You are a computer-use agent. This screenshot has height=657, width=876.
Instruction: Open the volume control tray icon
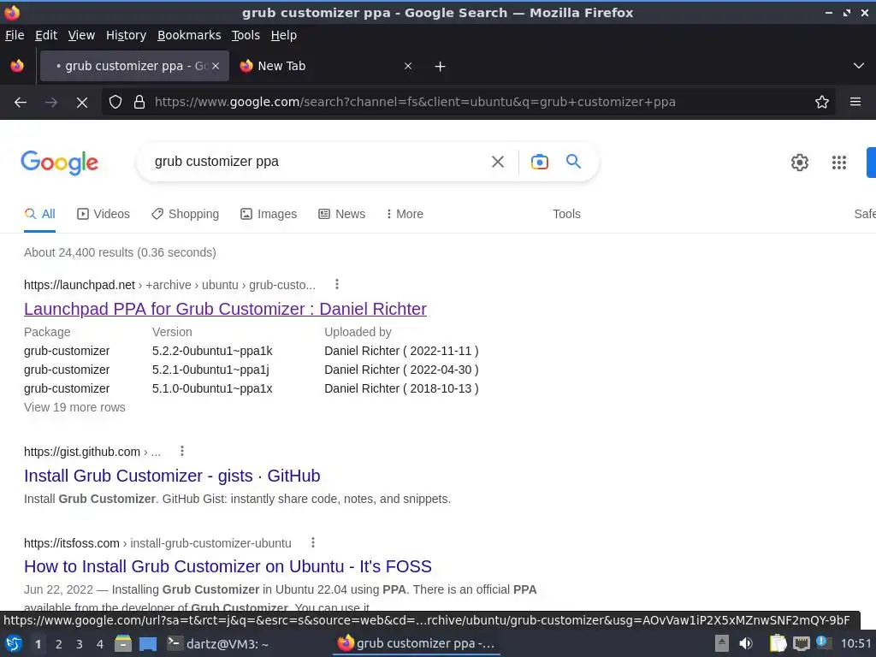[746, 643]
